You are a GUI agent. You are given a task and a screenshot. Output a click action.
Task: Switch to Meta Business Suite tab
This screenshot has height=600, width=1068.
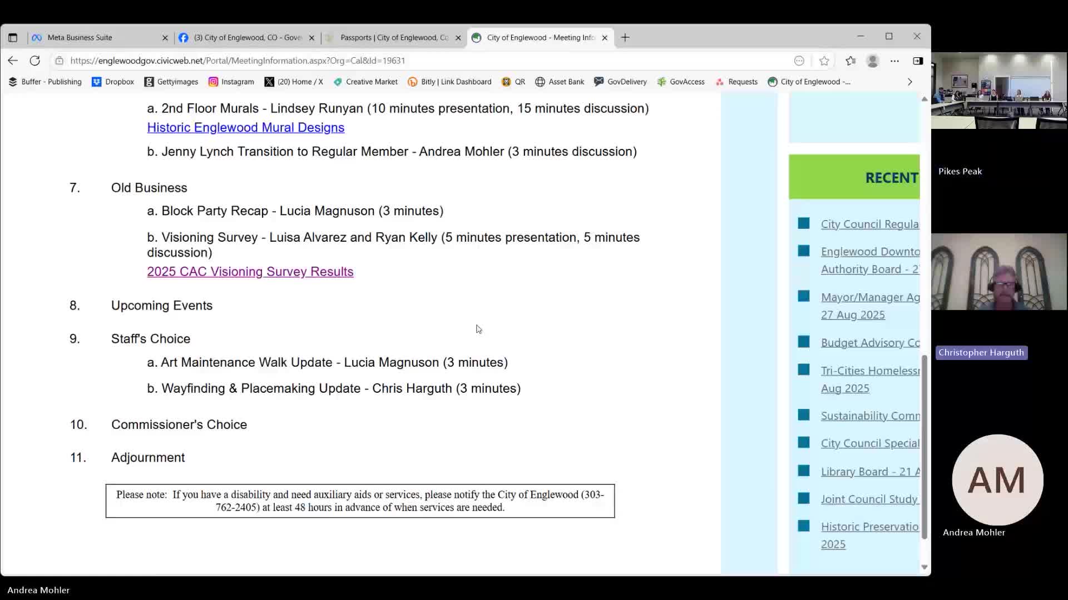click(x=80, y=38)
